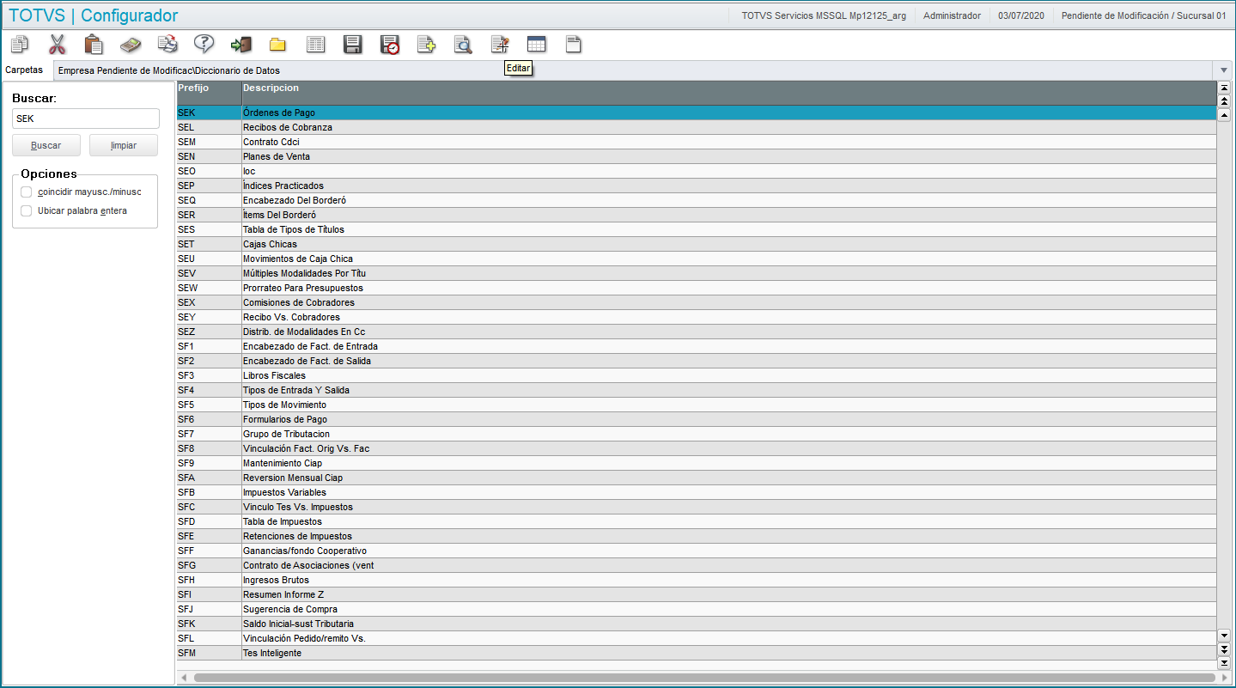The height and width of the screenshot is (688, 1236).
Task: Click the floppy disk save icon
Action: (352, 45)
